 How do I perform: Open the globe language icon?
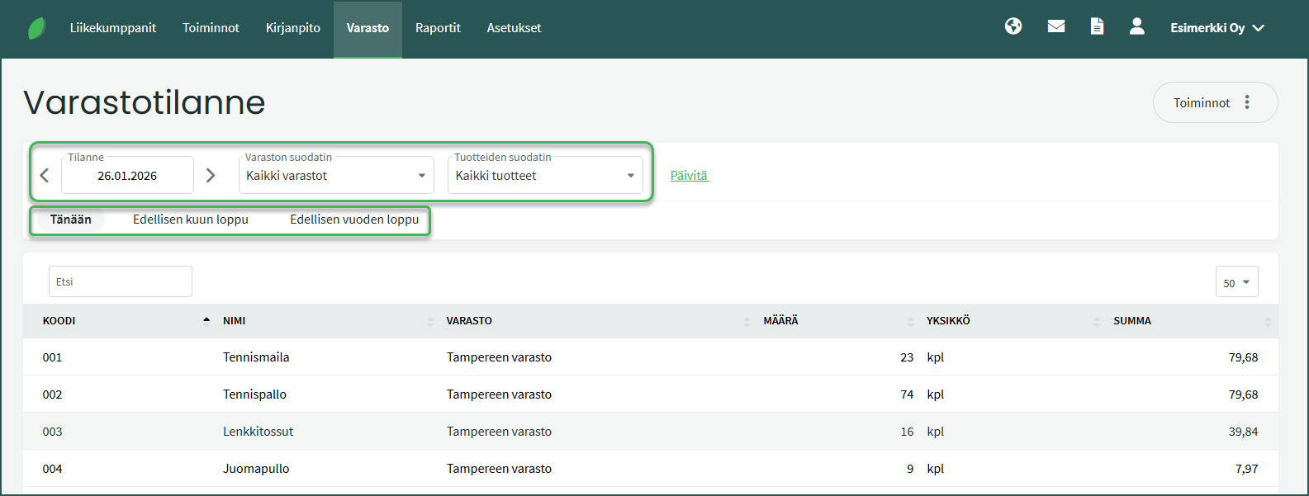(x=1013, y=26)
